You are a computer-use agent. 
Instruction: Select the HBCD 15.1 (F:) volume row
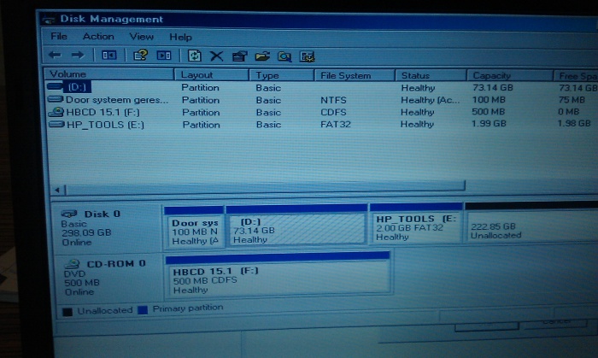coord(322,112)
